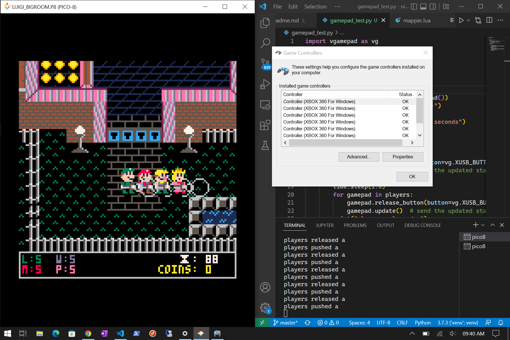The image size is (510, 340).
Task: Open the Accounts menu icon
Action: click(x=265, y=287)
